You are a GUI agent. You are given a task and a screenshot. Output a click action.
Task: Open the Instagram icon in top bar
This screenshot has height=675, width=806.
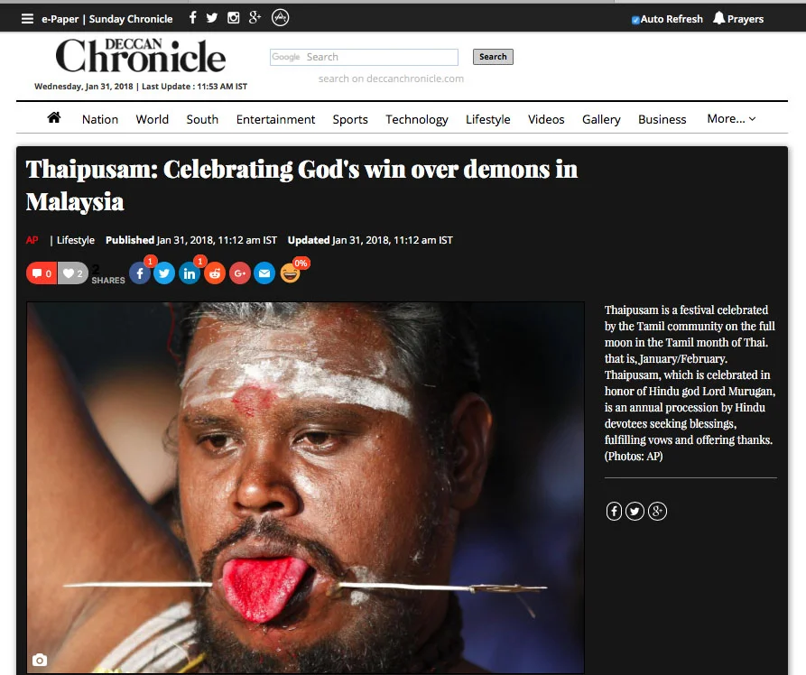(x=234, y=18)
